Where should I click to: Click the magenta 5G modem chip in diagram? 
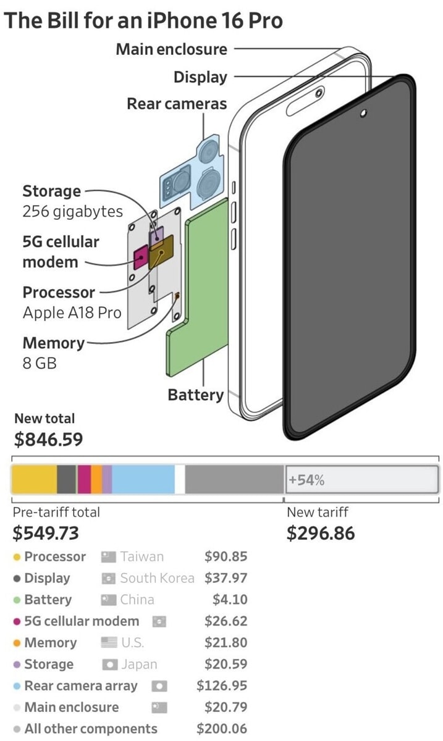141,257
